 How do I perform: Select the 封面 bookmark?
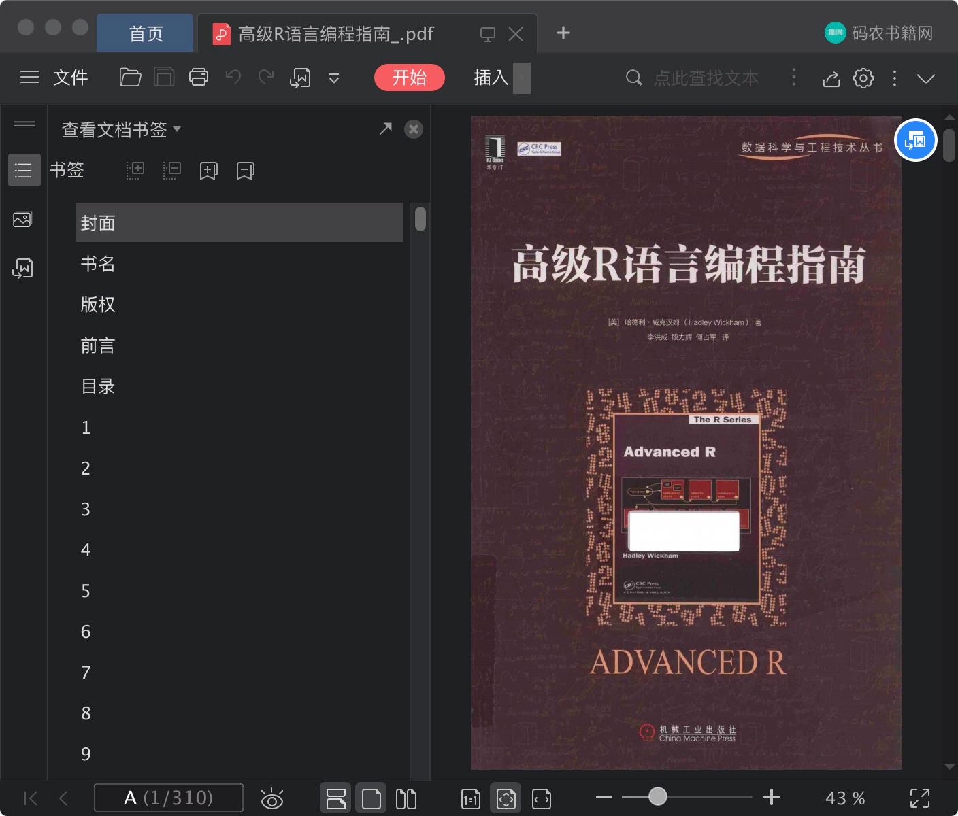coord(239,222)
